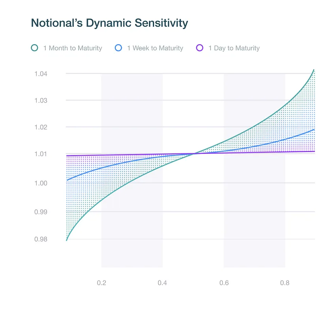The width and height of the screenshot is (335, 321).
Task: Toggle the 1 Day to Maturity label
Action: [234, 48]
